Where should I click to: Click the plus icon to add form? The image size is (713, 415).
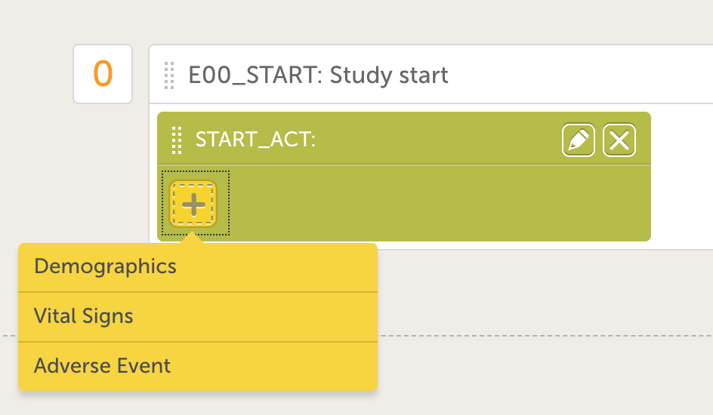pyautogui.click(x=193, y=204)
